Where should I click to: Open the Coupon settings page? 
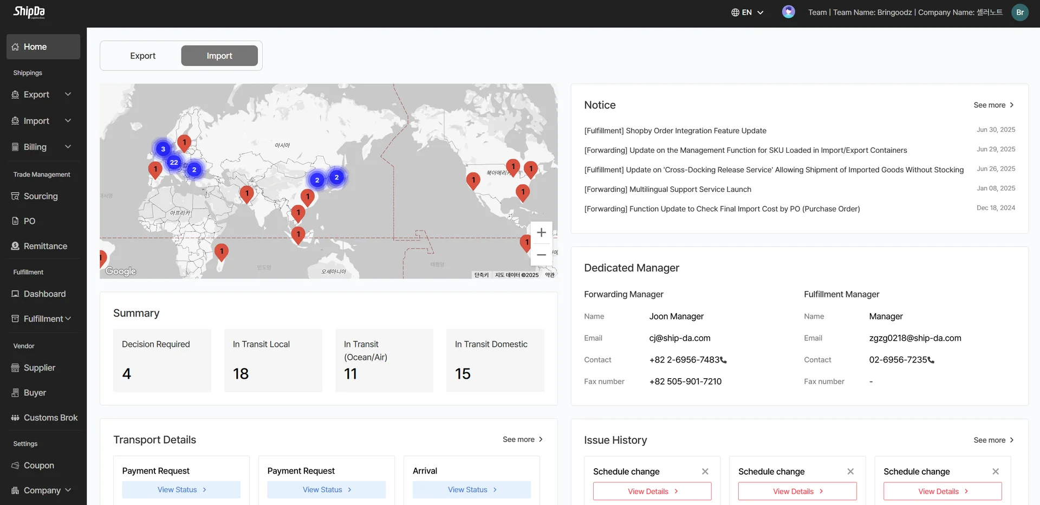coord(38,465)
